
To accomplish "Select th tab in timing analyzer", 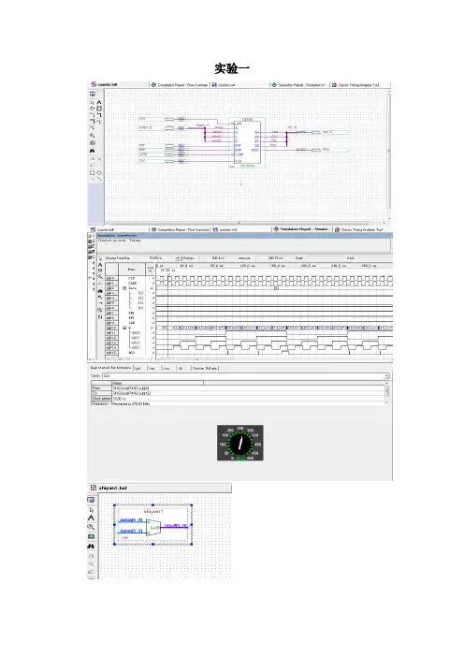I will tap(181, 369).
